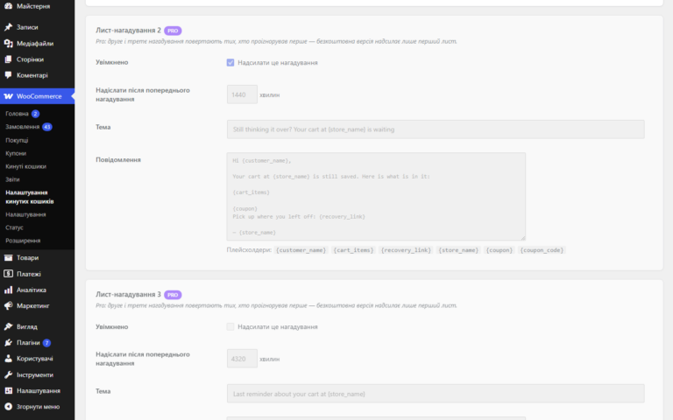Screen dimensions: 673x420
Task: Open Налаштування кинутих кошиків submenu link
Action: coord(30,197)
